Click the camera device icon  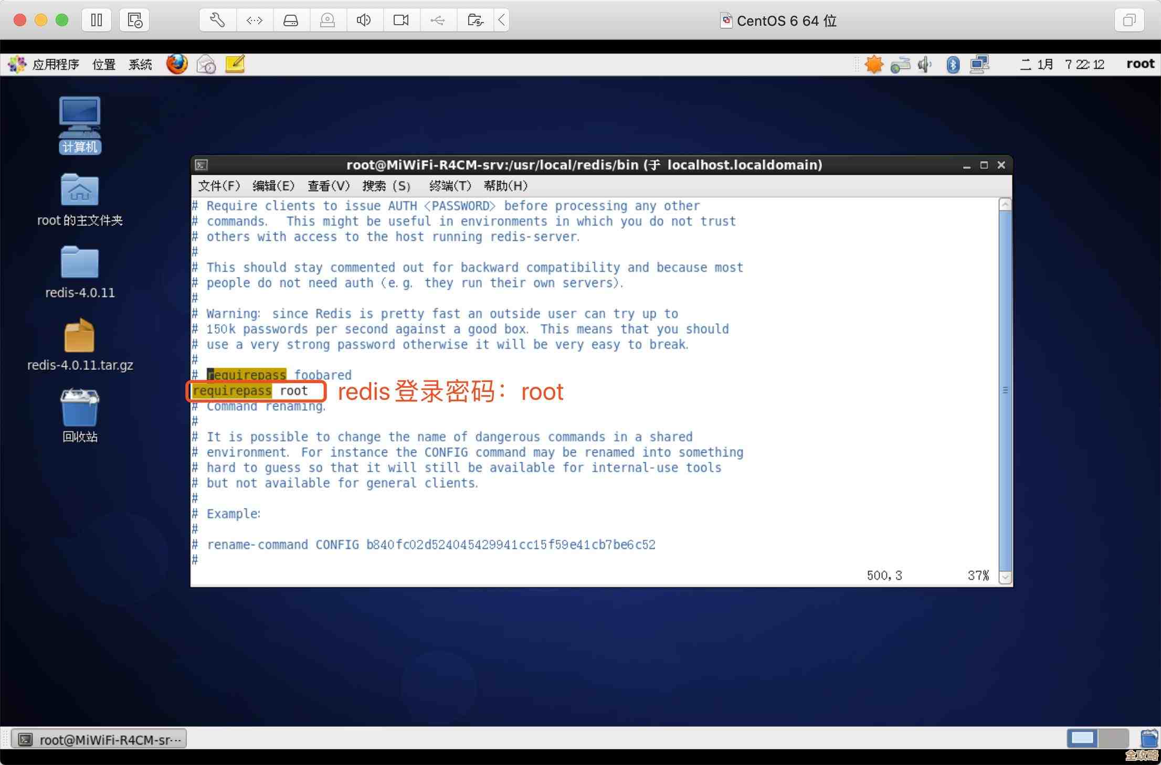tap(401, 20)
